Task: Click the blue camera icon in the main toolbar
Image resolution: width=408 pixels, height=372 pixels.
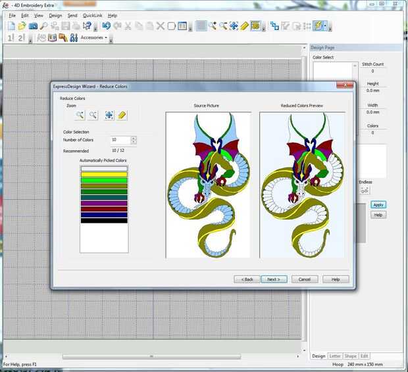Action: pyautogui.click(x=33, y=26)
